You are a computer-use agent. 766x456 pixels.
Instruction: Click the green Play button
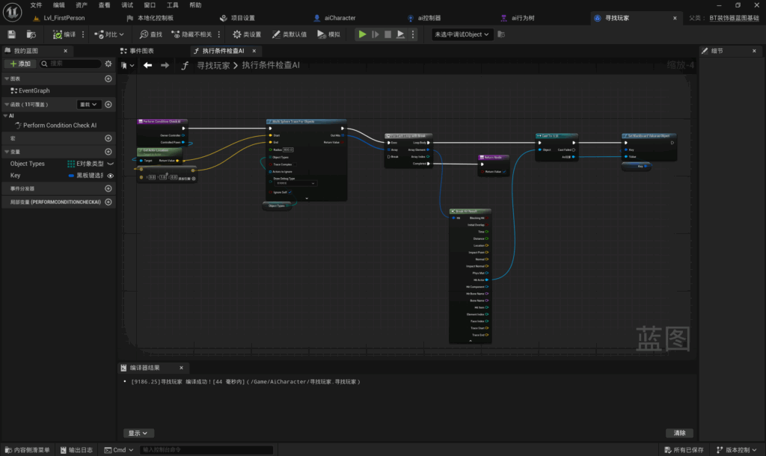[362, 34]
